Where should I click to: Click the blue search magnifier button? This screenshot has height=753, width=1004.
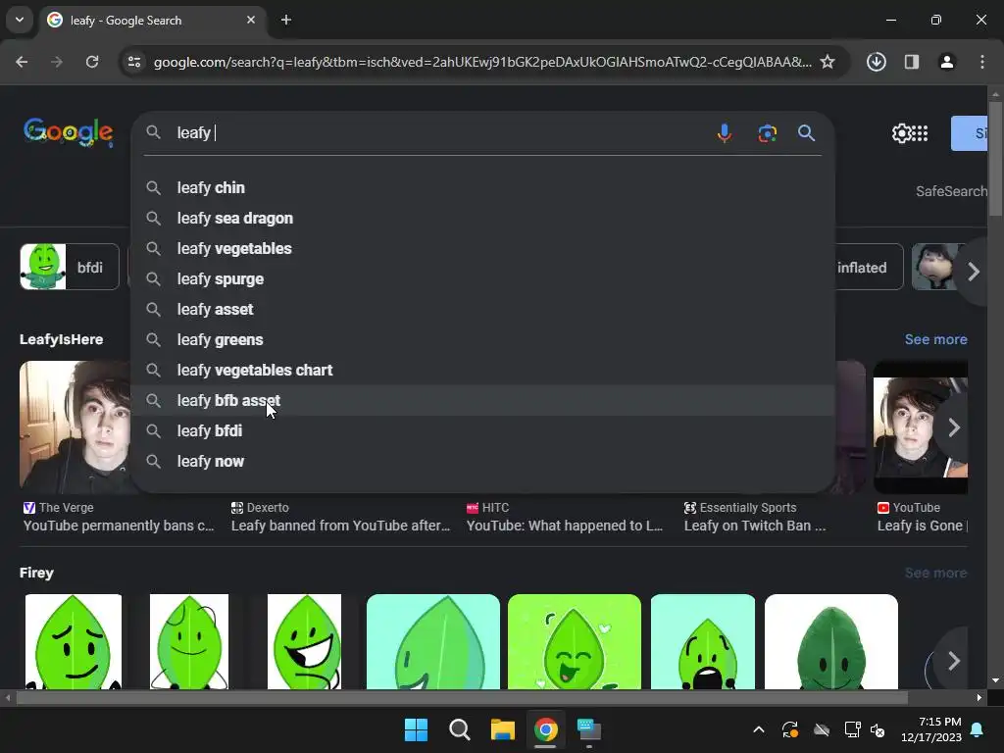tap(806, 132)
